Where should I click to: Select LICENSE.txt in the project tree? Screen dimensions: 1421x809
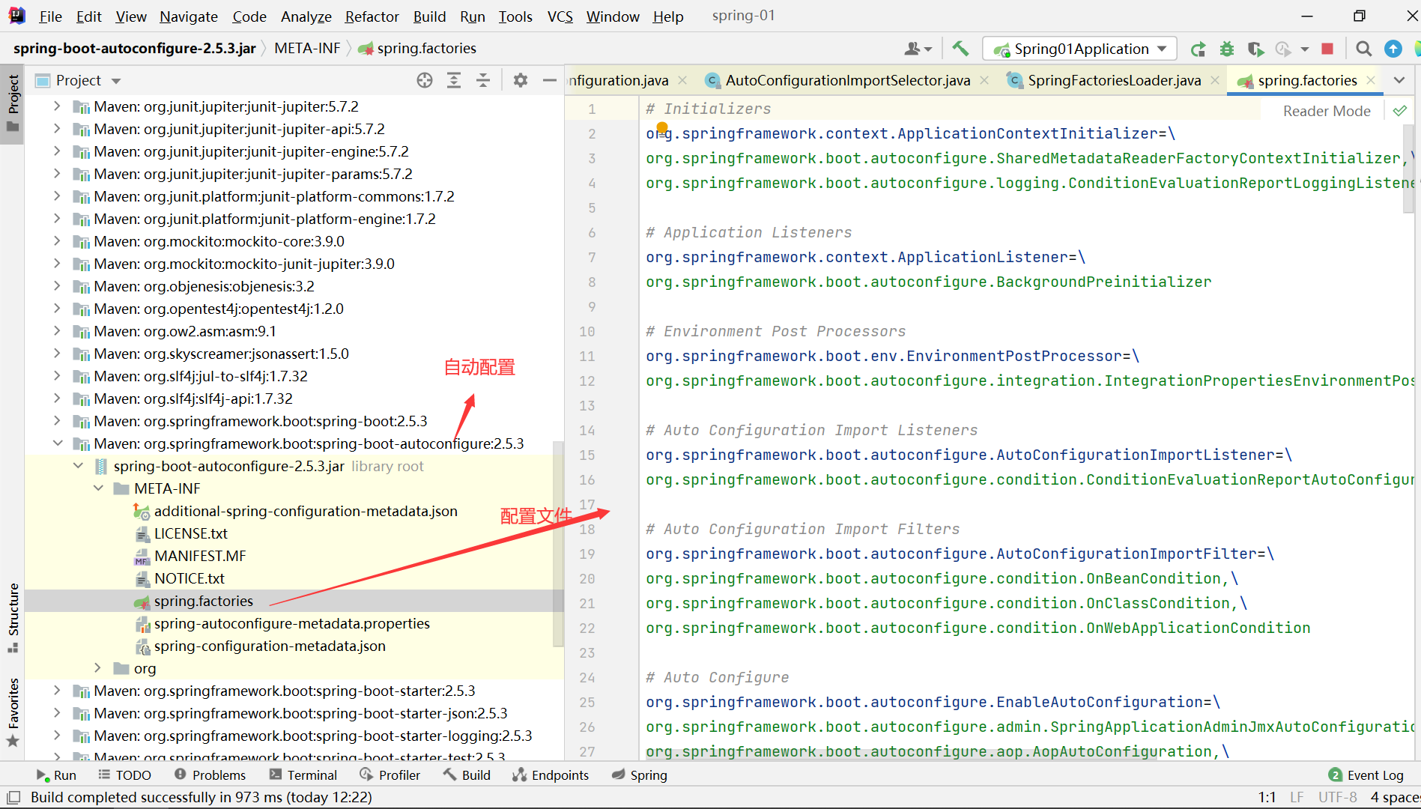tap(191, 533)
